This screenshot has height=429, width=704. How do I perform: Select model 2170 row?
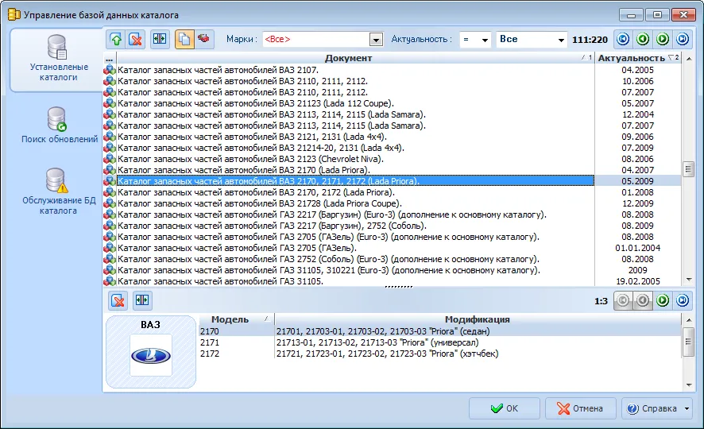point(440,331)
